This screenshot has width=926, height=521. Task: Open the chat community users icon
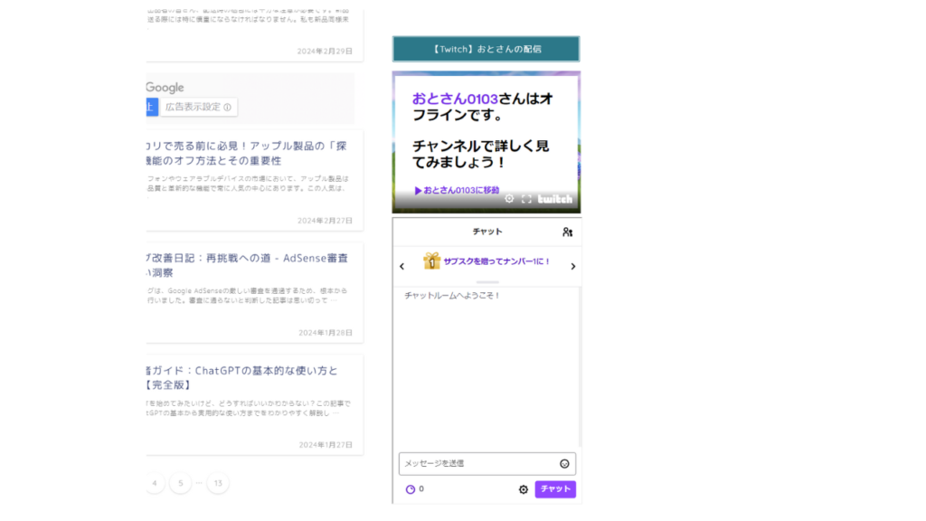click(568, 232)
